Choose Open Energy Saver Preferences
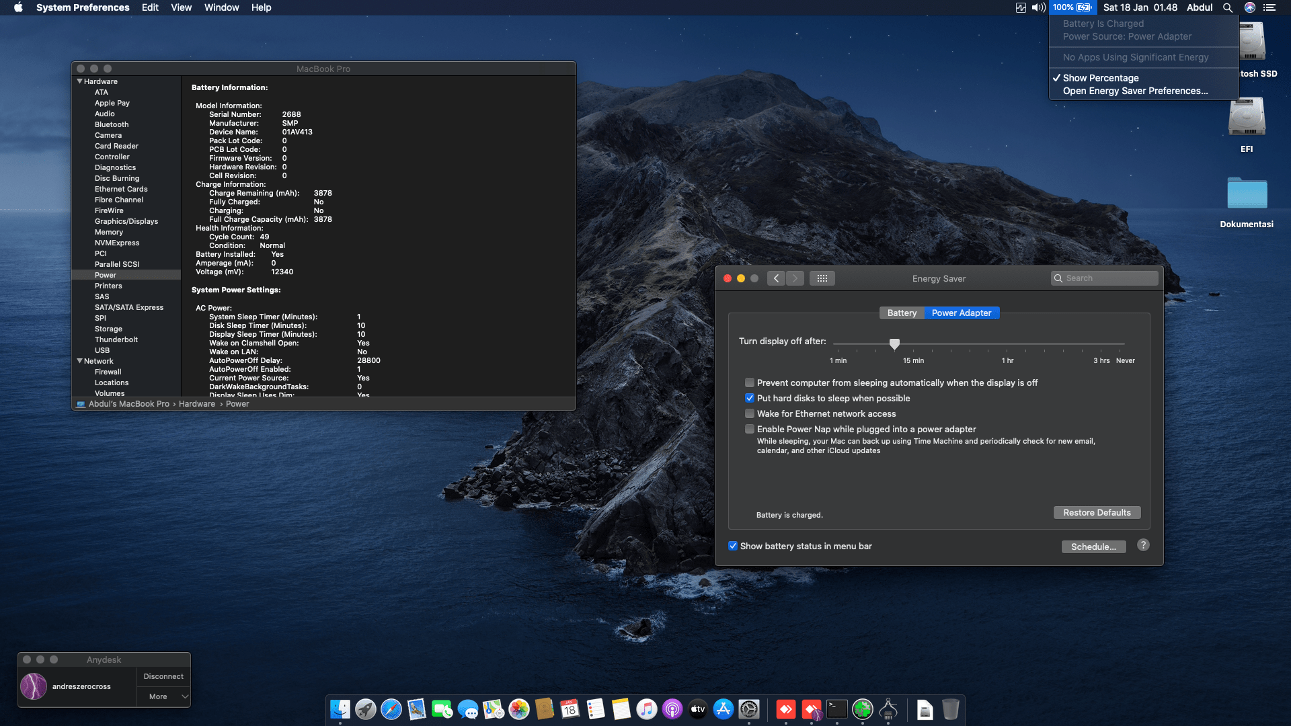 [1144, 91]
